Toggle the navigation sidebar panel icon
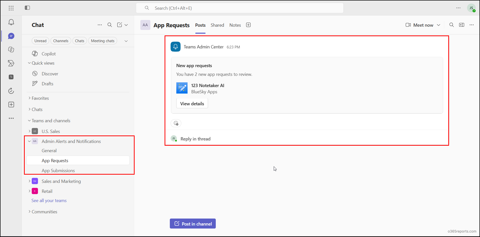 (x=27, y=8)
